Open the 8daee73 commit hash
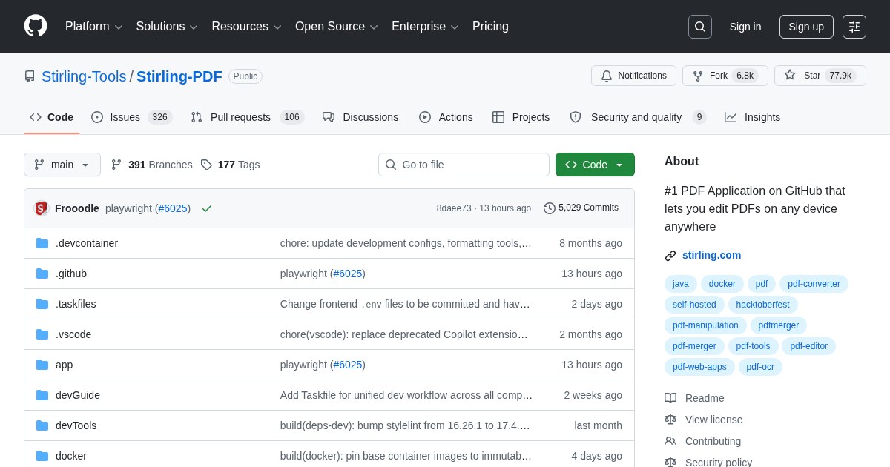This screenshot has width=890, height=467. [x=454, y=208]
